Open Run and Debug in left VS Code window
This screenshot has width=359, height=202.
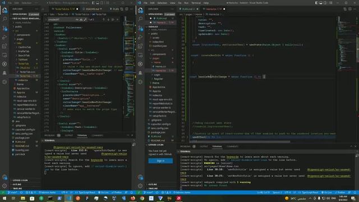coord(4,37)
